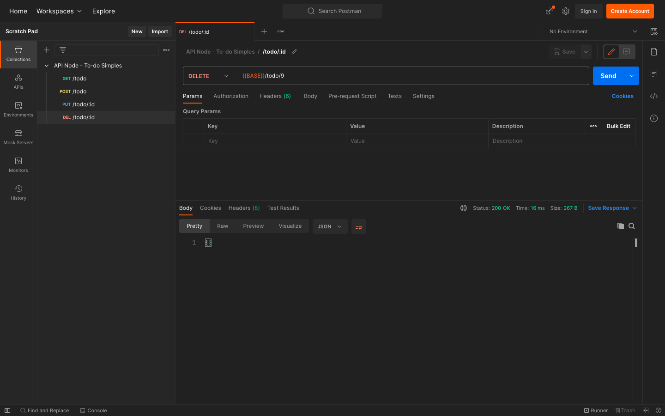
Task: Open the Settings gear icon
Action: pos(566,11)
